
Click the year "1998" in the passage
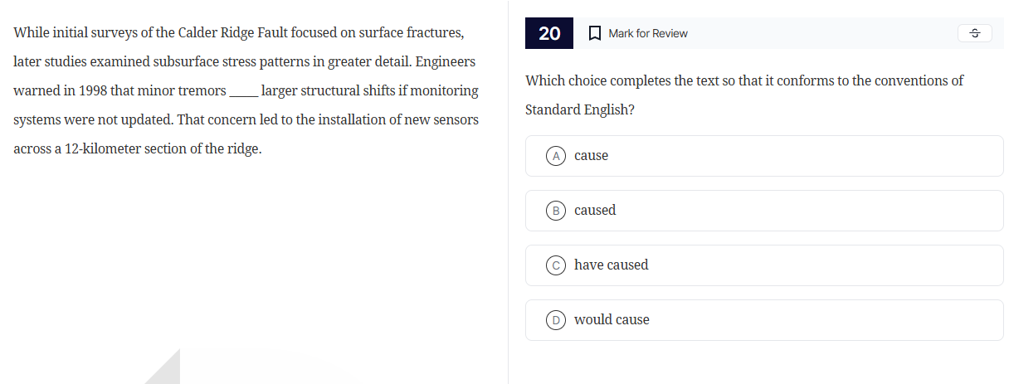(x=93, y=91)
